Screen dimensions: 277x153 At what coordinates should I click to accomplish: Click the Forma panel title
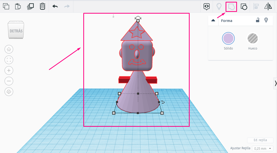(227, 21)
